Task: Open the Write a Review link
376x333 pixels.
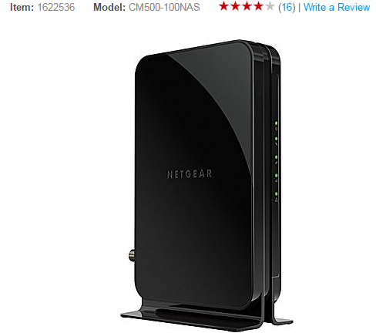Action: pos(337,7)
